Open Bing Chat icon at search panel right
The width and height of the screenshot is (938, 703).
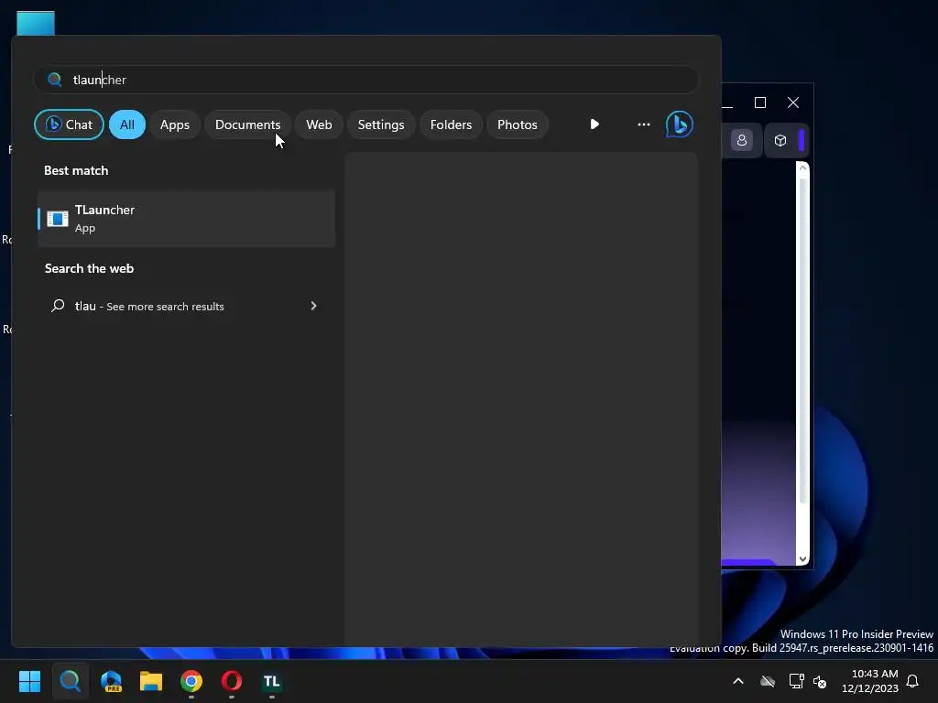pos(679,124)
